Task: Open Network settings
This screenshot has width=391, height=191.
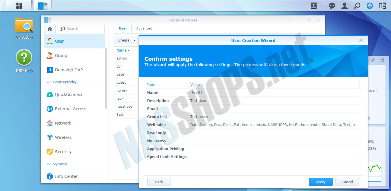Action: [74, 123]
